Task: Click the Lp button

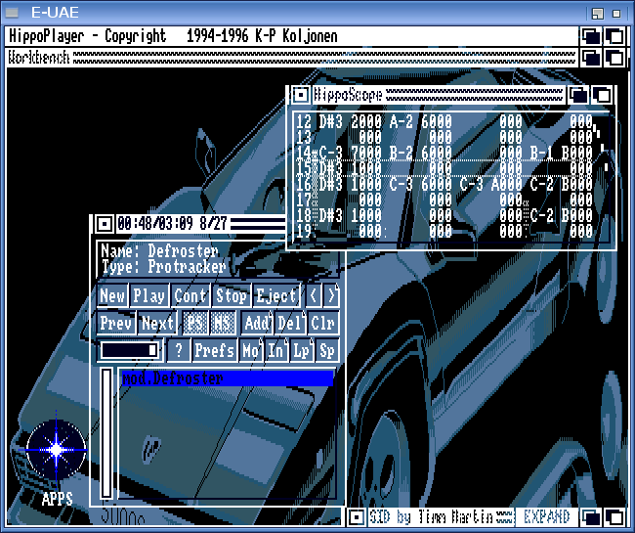Action: point(302,350)
